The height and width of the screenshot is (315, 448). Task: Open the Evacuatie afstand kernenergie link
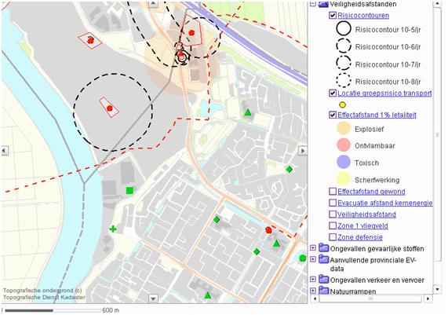pos(385,203)
